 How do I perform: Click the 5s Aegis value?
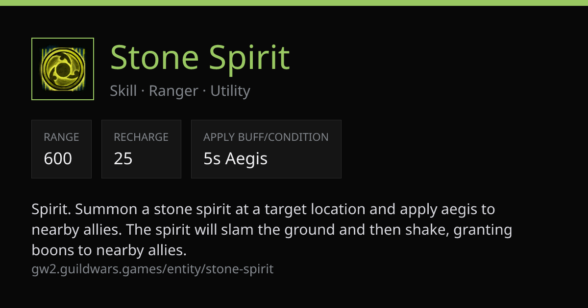pos(235,158)
